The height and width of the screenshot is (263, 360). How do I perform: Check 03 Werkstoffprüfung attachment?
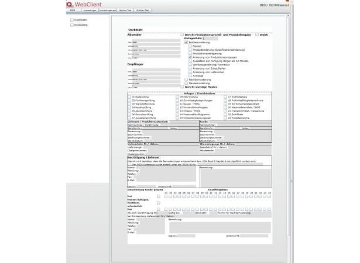coord(129,104)
